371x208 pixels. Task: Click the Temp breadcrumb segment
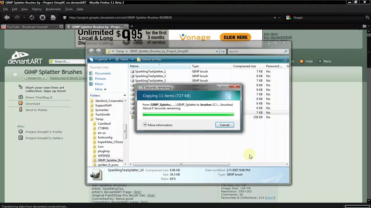pyautogui.click(x=120, y=51)
